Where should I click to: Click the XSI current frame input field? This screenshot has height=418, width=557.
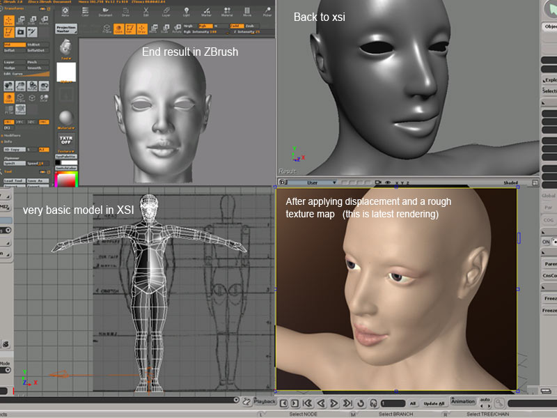[393, 403]
